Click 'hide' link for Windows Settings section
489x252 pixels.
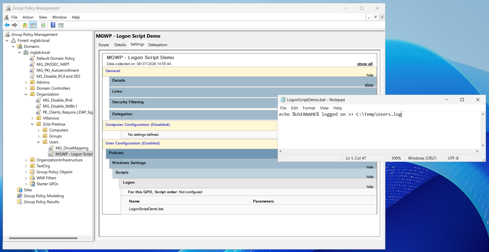click(370, 167)
